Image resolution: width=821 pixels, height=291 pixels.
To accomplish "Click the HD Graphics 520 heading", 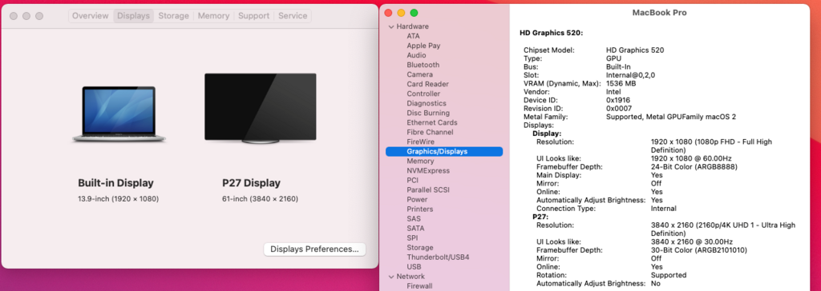I will point(552,33).
